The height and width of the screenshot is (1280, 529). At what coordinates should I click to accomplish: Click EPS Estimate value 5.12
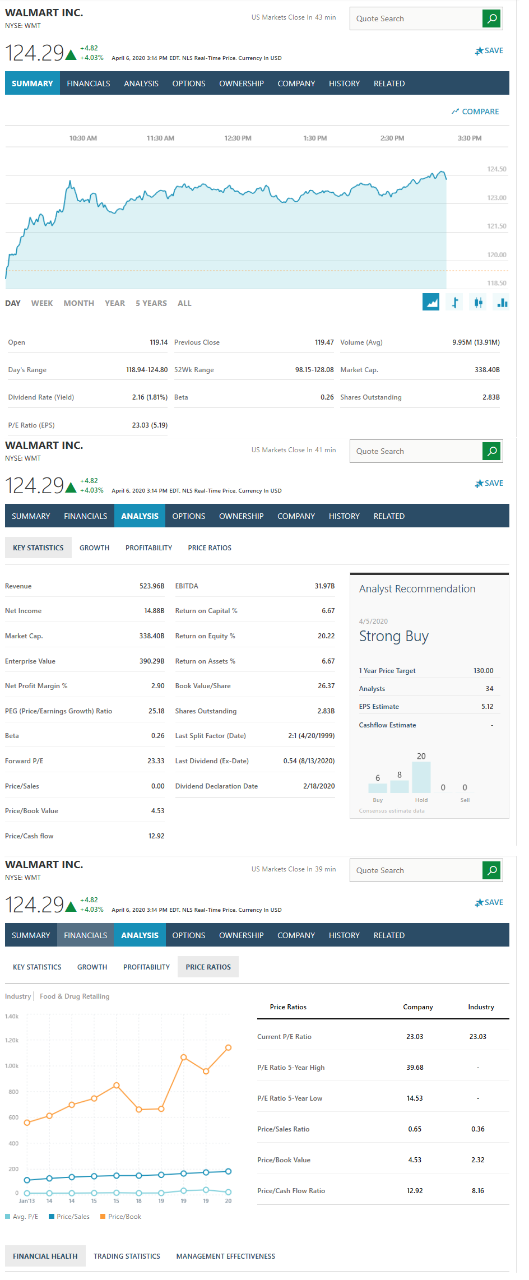coord(488,707)
